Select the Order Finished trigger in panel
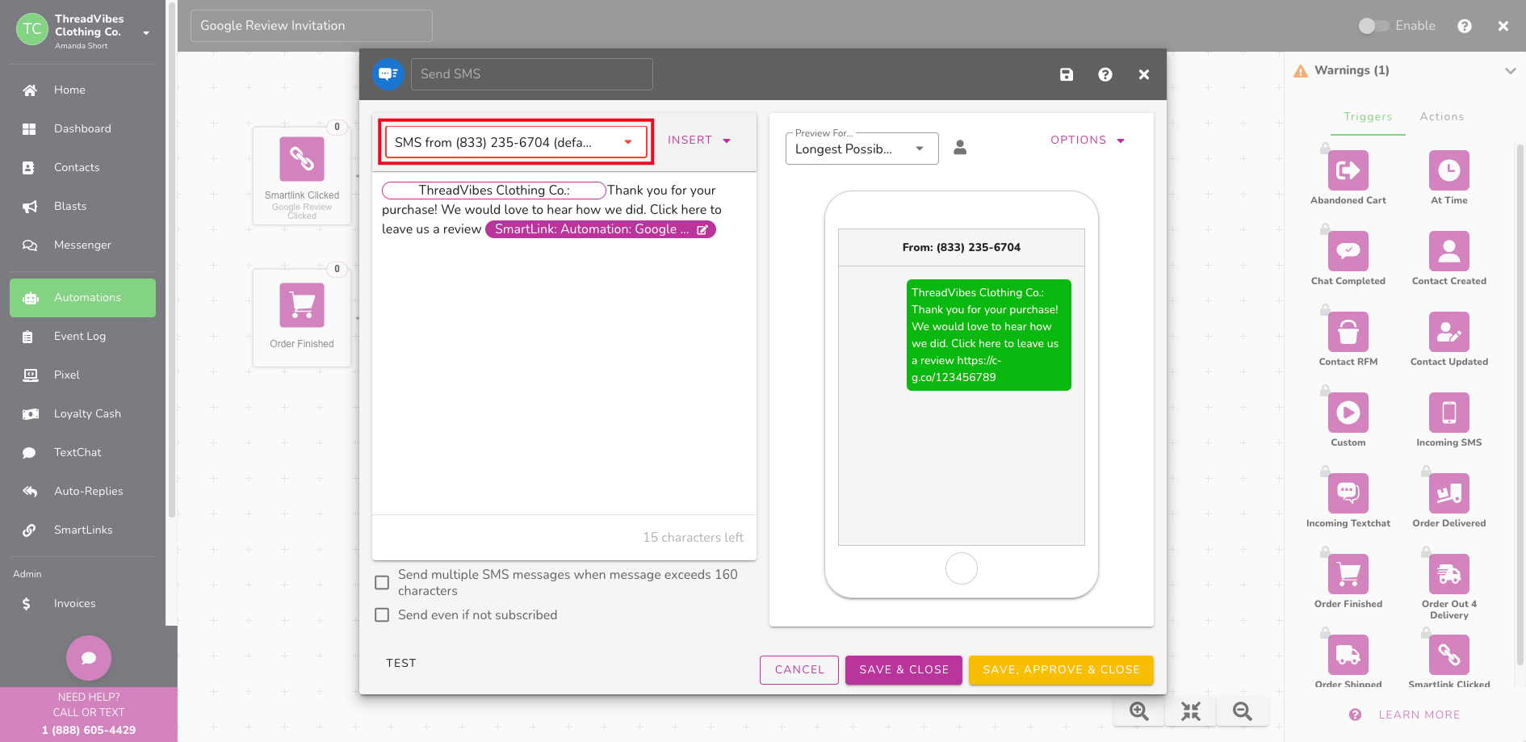This screenshot has height=742, width=1526. (x=1348, y=574)
